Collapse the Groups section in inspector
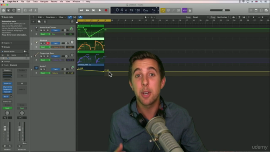The width and height of the screenshot is (270, 152). click(x=2, y=47)
